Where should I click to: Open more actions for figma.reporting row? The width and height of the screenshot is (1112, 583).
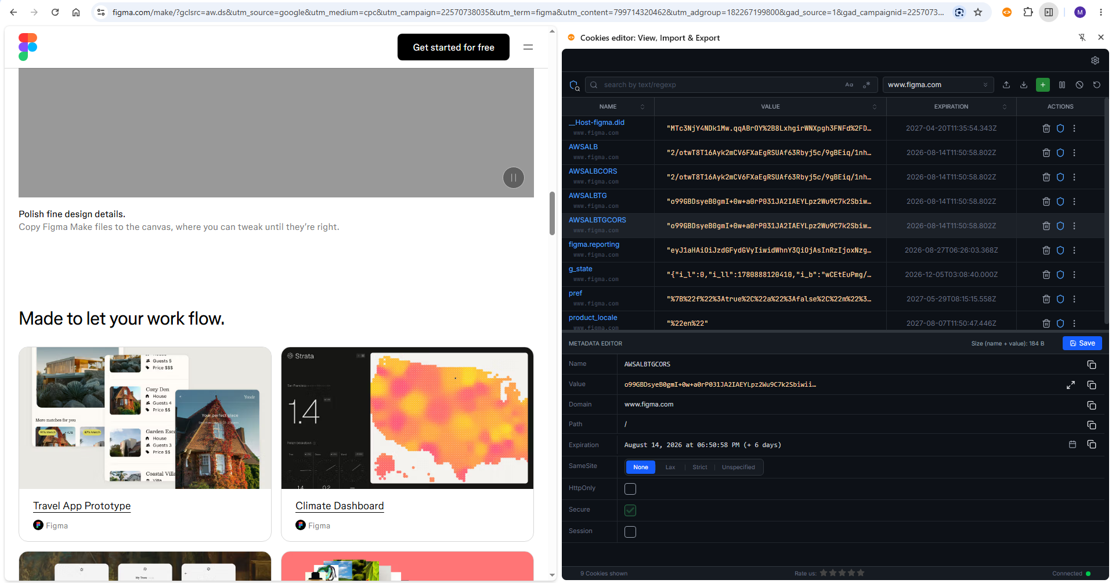click(1074, 250)
